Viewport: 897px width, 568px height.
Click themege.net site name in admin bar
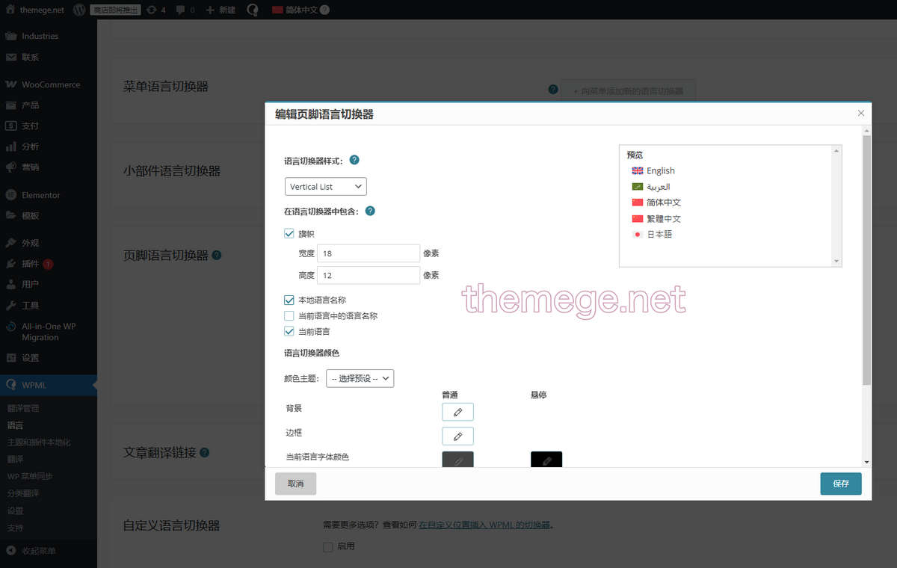(x=43, y=10)
